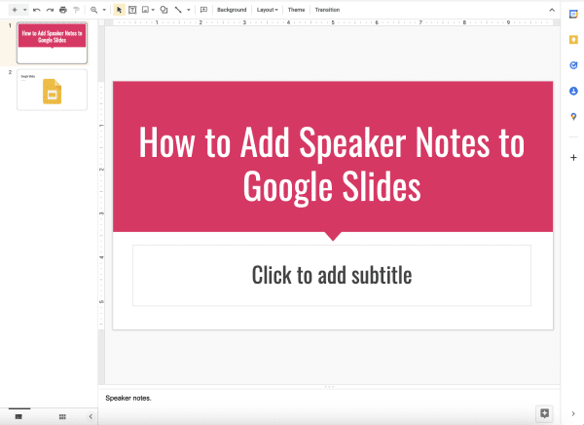Viewport: 584px width, 425px height.
Task: Open Contacts in side panel
Action: [x=573, y=91]
